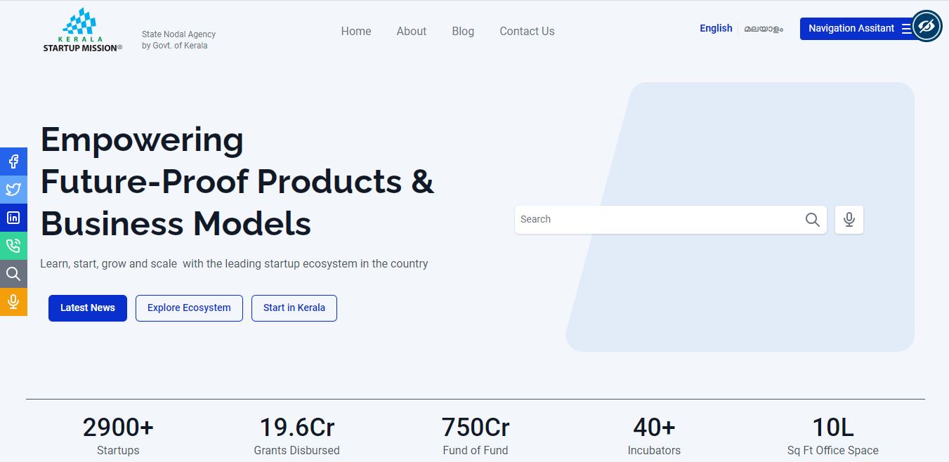Click the Twitter bird icon

coord(13,190)
